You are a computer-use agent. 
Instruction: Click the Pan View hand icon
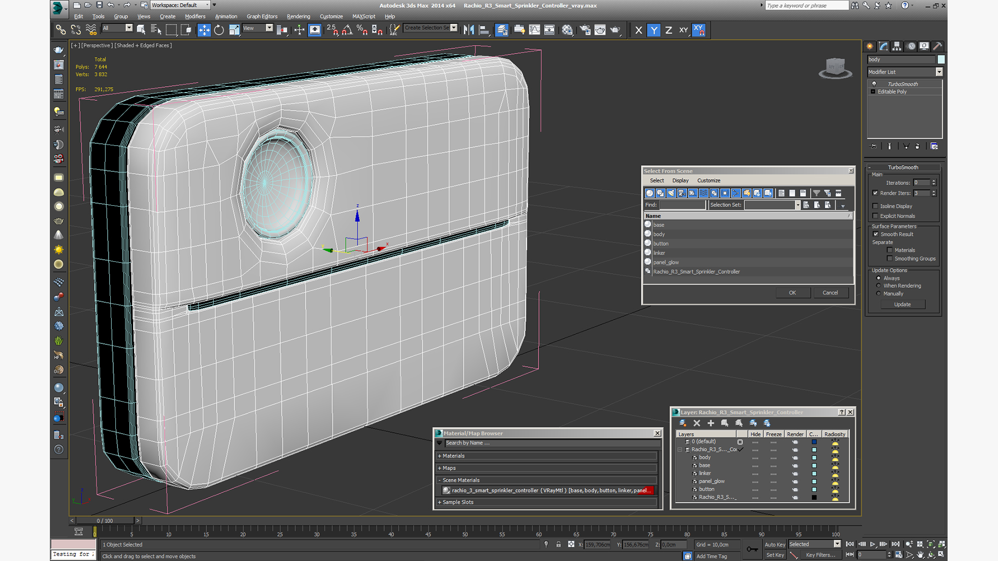click(920, 555)
